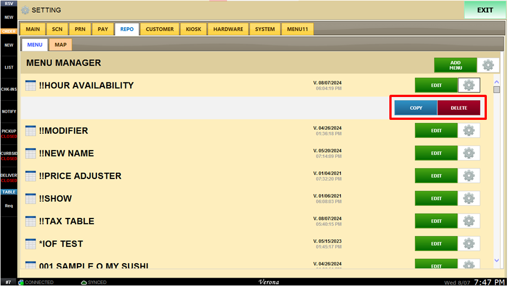Image resolution: width=508 pixels, height=286 pixels.
Task: Click the green ADD MENU button
Action: [x=455, y=65]
